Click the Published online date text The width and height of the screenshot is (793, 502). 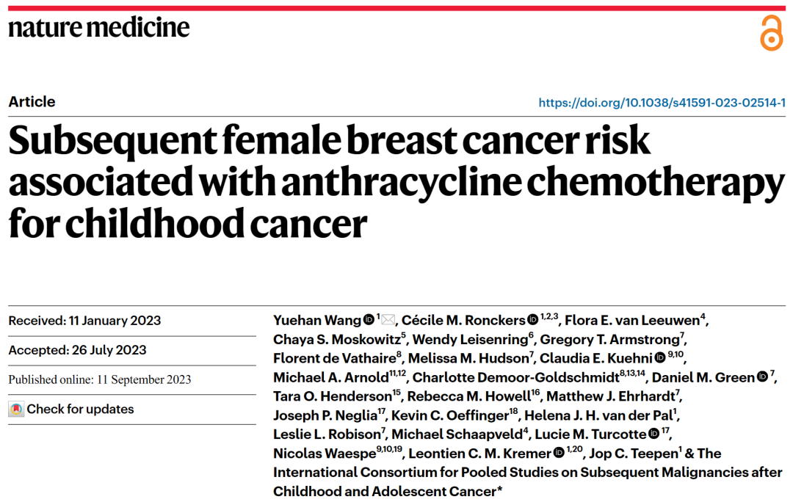point(100,379)
